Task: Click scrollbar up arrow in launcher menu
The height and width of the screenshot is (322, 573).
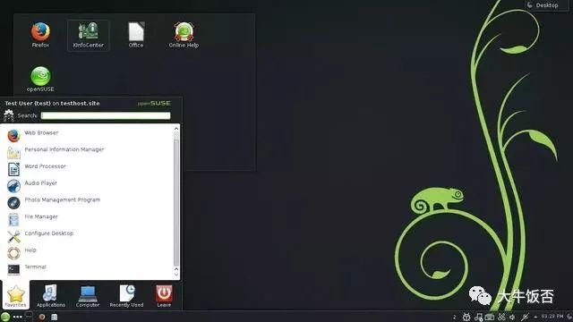Action: point(176,129)
